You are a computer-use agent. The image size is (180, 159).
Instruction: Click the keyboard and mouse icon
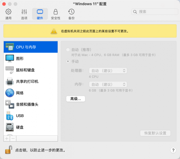tap(10, 70)
